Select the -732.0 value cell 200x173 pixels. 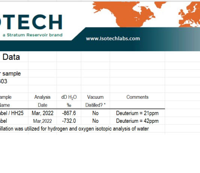[69, 121]
